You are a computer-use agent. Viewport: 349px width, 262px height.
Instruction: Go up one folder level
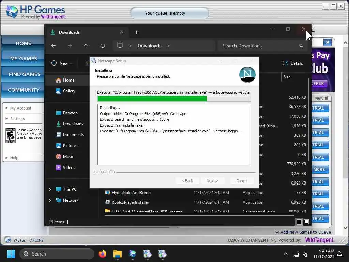(86, 46)
